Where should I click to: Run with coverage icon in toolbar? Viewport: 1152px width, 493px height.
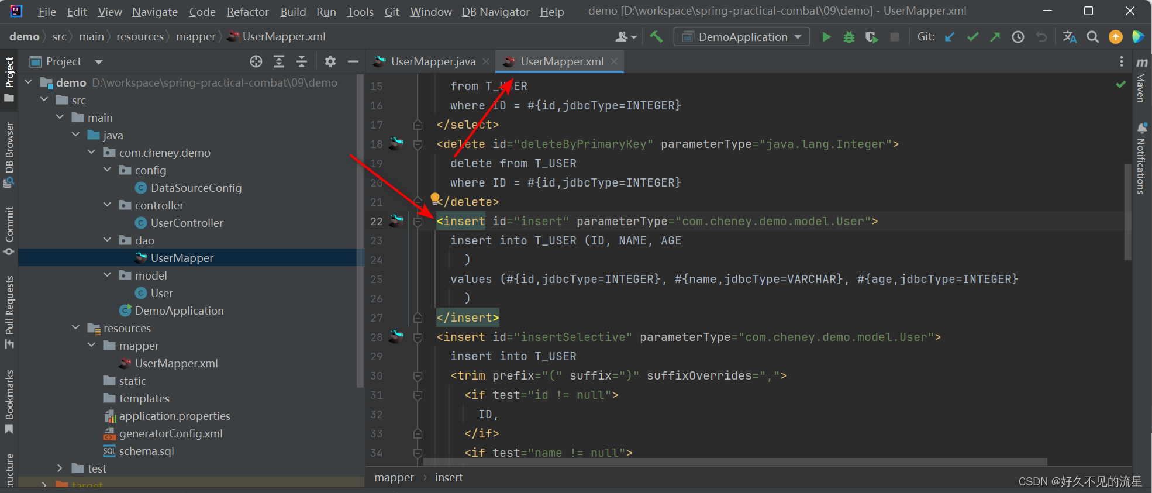coord(872,37)
